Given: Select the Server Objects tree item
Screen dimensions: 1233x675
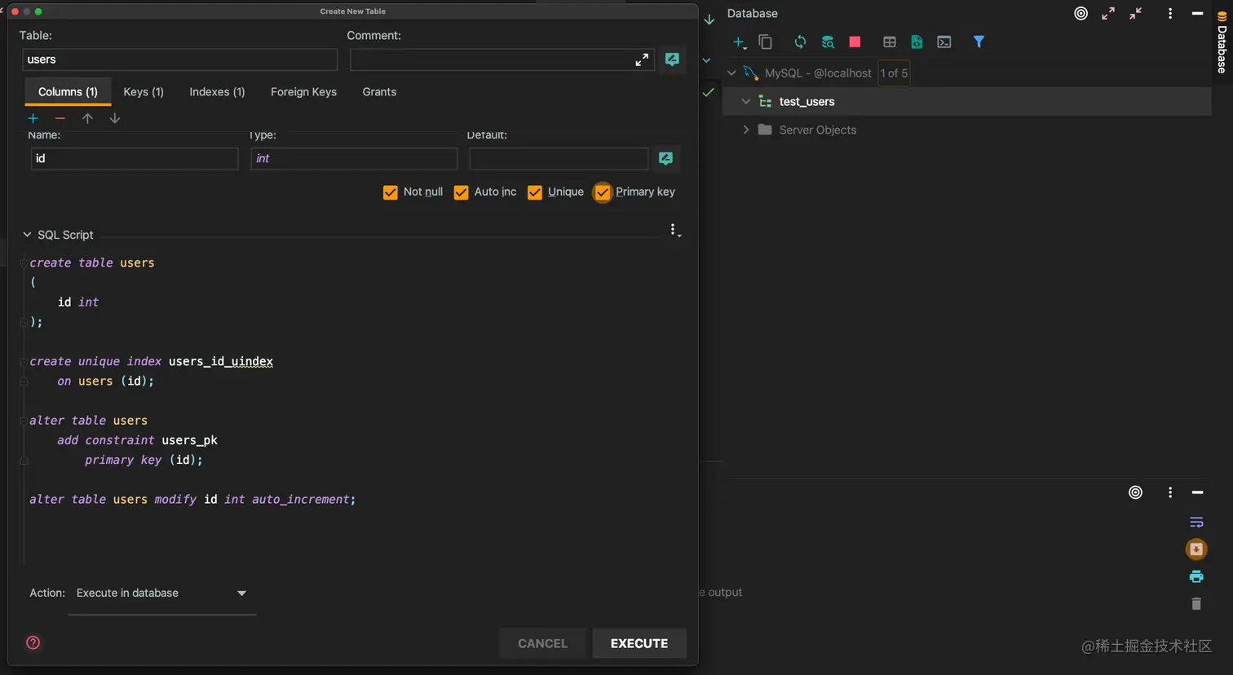Looking at the screenshot, I should pos(818,130).
